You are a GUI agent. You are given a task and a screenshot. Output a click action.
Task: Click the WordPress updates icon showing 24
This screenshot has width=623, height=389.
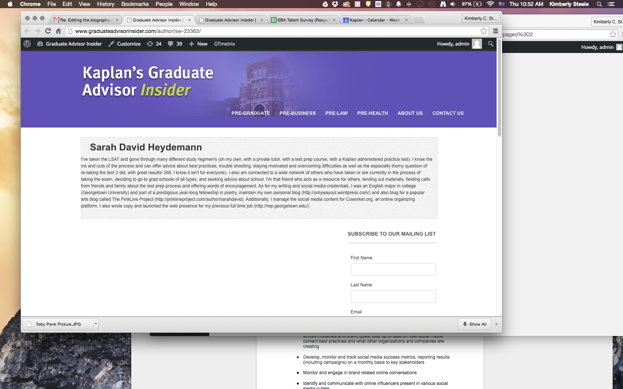pos(154,44)
